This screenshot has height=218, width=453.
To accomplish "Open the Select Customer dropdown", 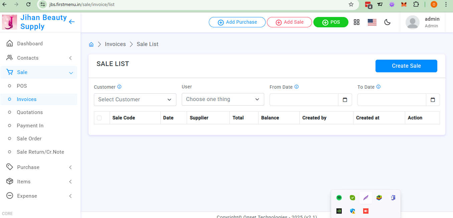I will [x=135, y=100].
